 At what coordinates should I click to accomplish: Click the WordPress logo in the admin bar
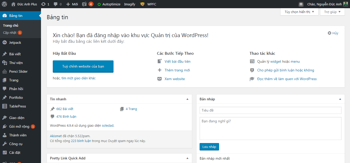4,4
